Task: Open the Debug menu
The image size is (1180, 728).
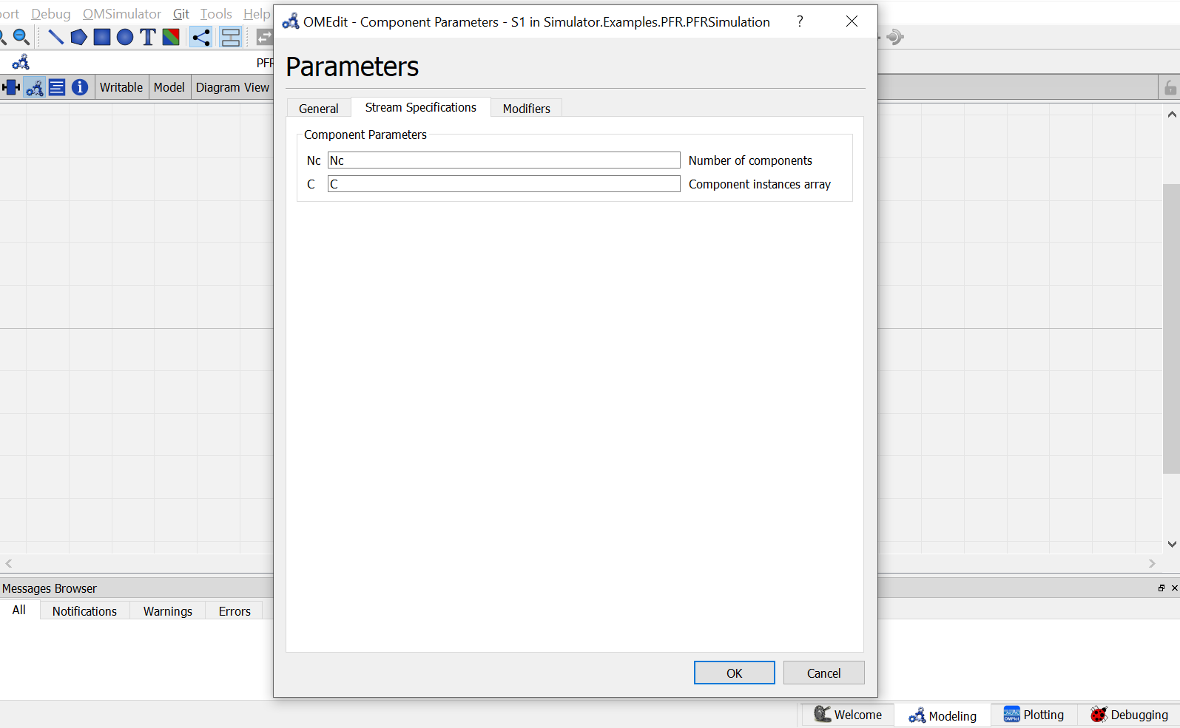Action: pos(51,14)
